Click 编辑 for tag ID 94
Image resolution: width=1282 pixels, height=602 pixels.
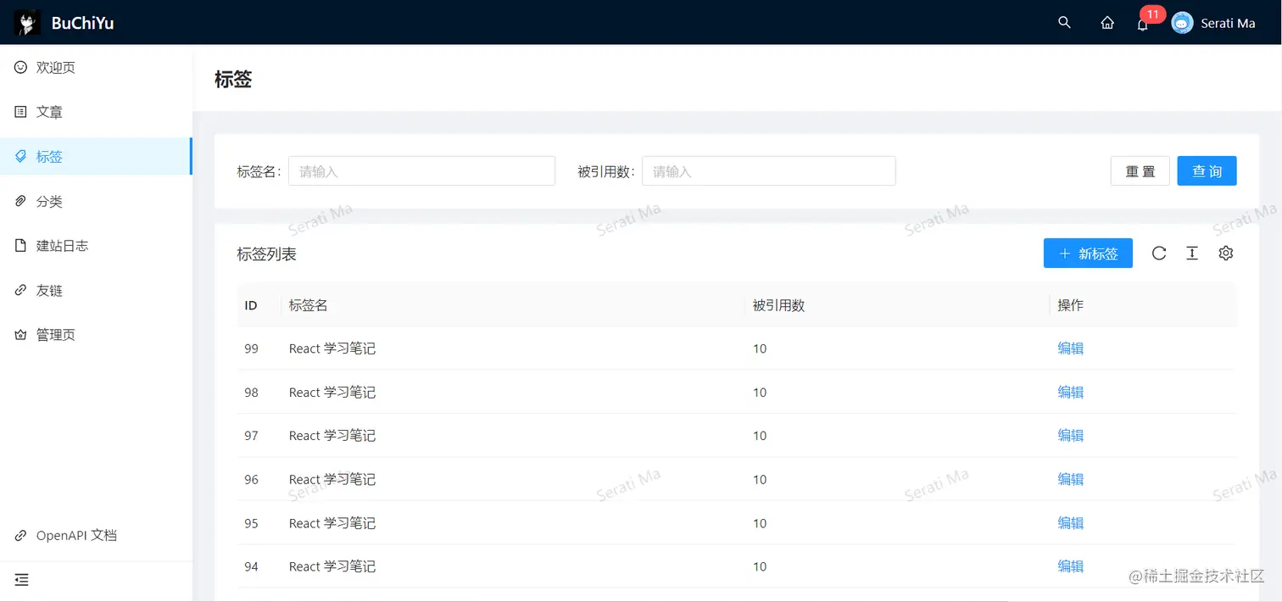click(x=1070, y=566)
